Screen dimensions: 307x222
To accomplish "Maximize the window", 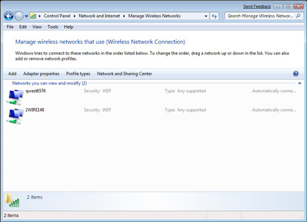I will (x=288, y=6).
